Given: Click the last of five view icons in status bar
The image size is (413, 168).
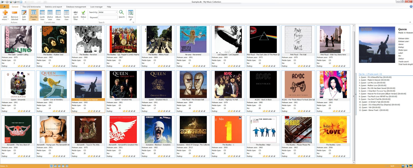Looking at the screenshot, I should click(67, 166).
